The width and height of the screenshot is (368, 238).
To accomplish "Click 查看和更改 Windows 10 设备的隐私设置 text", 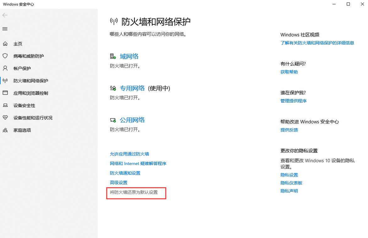I will [317, 163].
